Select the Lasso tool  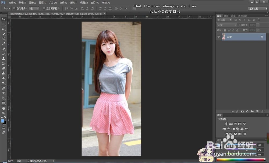3,29
